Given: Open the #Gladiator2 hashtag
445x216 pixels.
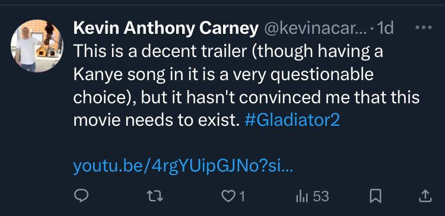Looking at the screenshot, I should click(292, 120).
